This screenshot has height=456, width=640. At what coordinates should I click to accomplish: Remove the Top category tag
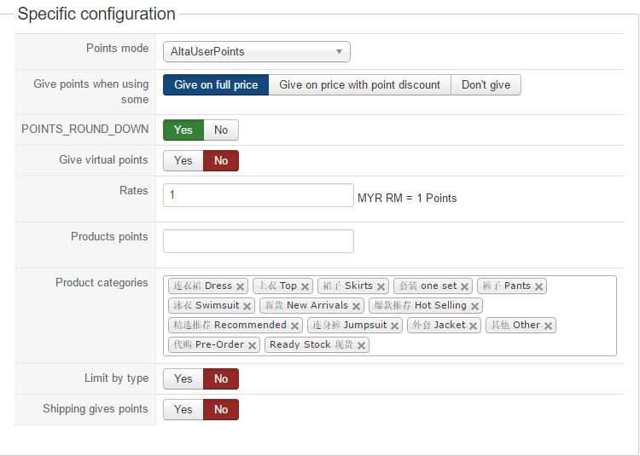tap(305, 286)
